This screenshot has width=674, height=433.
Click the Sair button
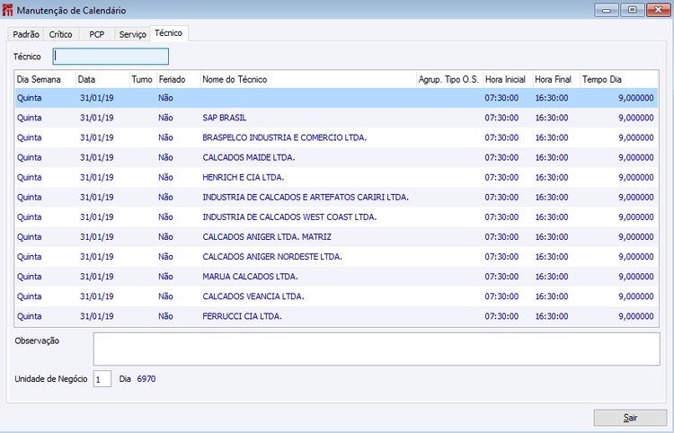pyautogui.click(x=630, y=418)
